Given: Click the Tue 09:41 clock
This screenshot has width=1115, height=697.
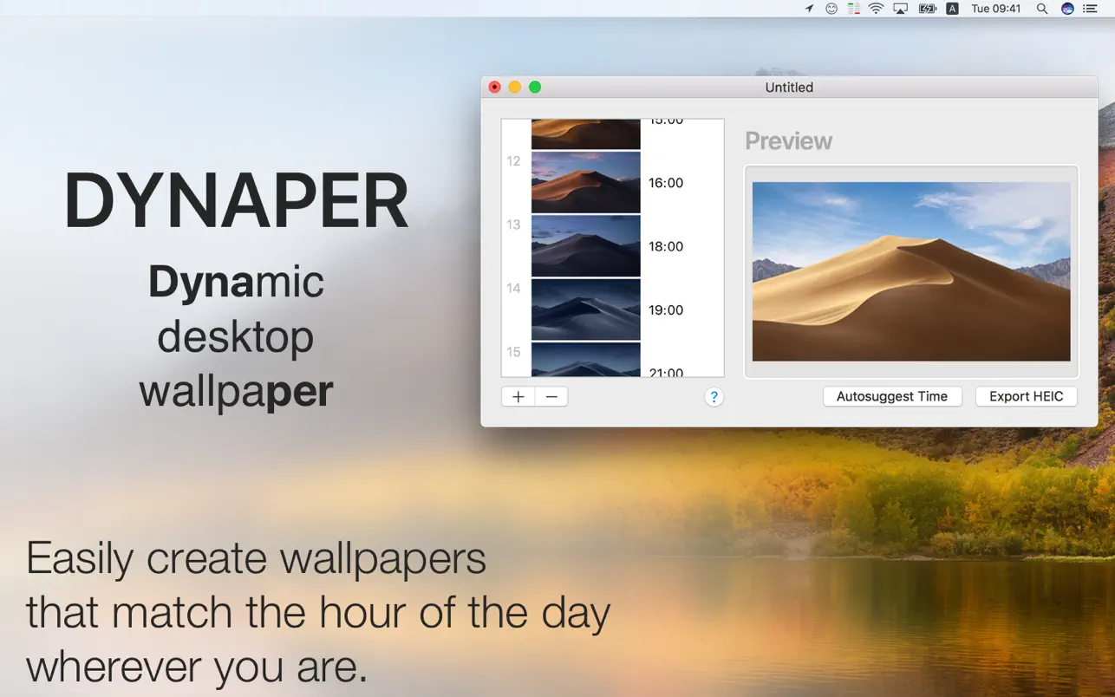Looking at the screenshot, I should 996,9.
